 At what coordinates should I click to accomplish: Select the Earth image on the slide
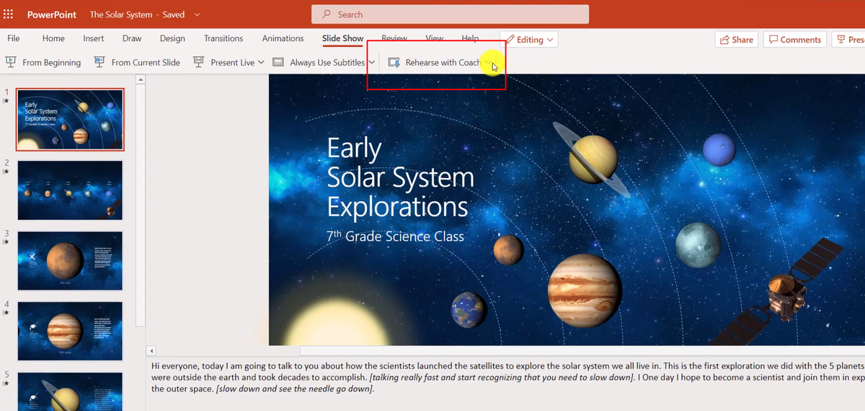[469, 310]
